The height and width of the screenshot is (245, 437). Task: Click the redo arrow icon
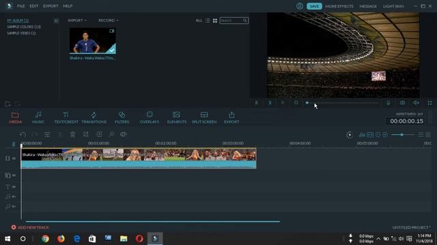click(x=35, y=135)
